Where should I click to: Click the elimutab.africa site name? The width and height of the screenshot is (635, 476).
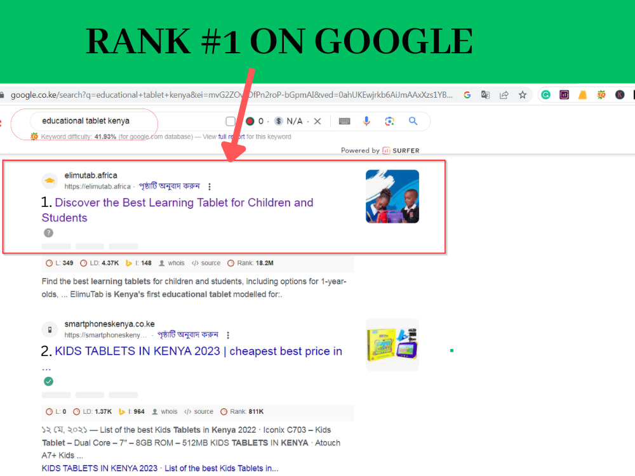(x=91, y=175)
